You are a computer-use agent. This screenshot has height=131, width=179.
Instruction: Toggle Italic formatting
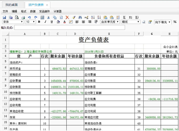tap(45, 22)
